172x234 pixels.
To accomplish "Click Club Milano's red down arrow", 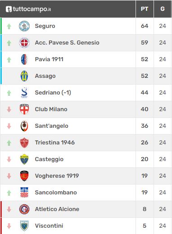I will pos(9,109).
